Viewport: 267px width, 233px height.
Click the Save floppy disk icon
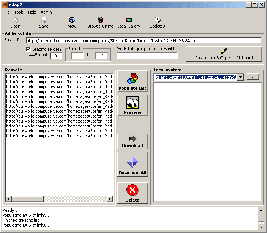pos(44,22)
